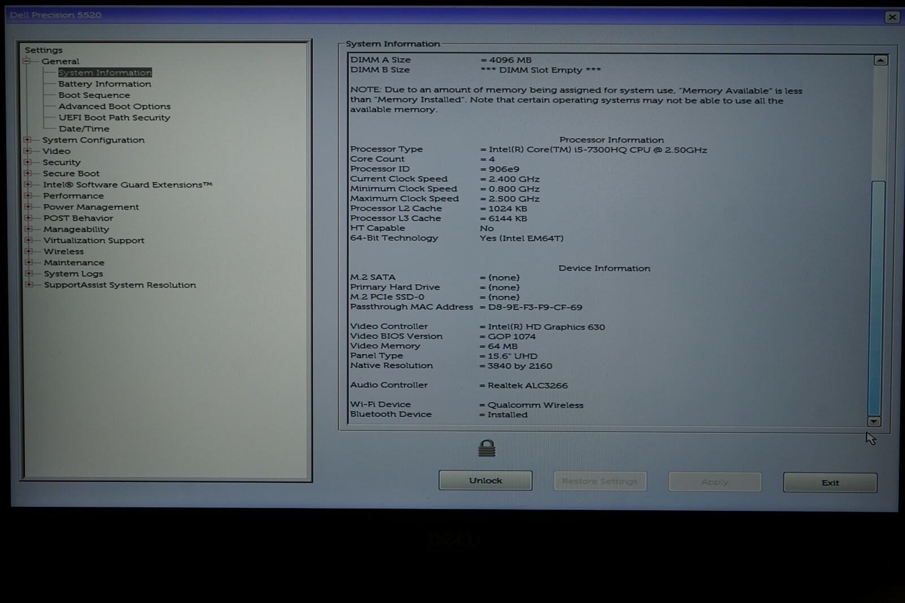The image size is (905, 603).
Task: Expand Intel Software Guard Extensions node
Action: [28, 184]
